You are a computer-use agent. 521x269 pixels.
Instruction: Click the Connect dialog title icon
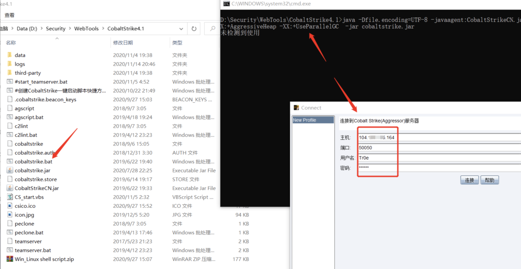tap(296, 108)
